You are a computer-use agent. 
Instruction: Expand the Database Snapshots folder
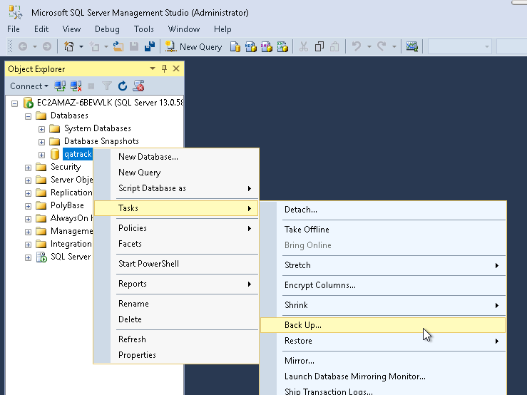click(41, 142)
